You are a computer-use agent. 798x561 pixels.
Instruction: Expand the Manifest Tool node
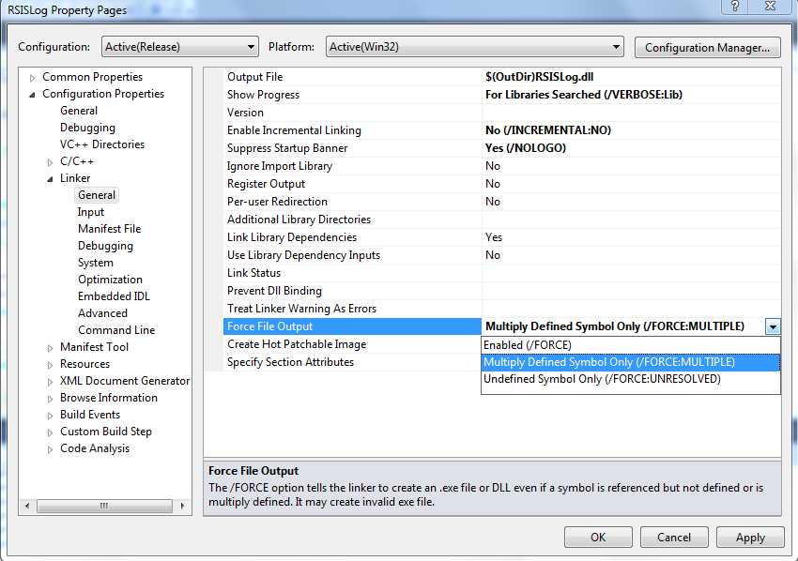[x=50, y=348]
